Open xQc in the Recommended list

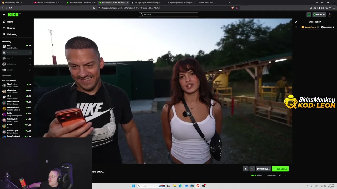click(x=16, y=97)
